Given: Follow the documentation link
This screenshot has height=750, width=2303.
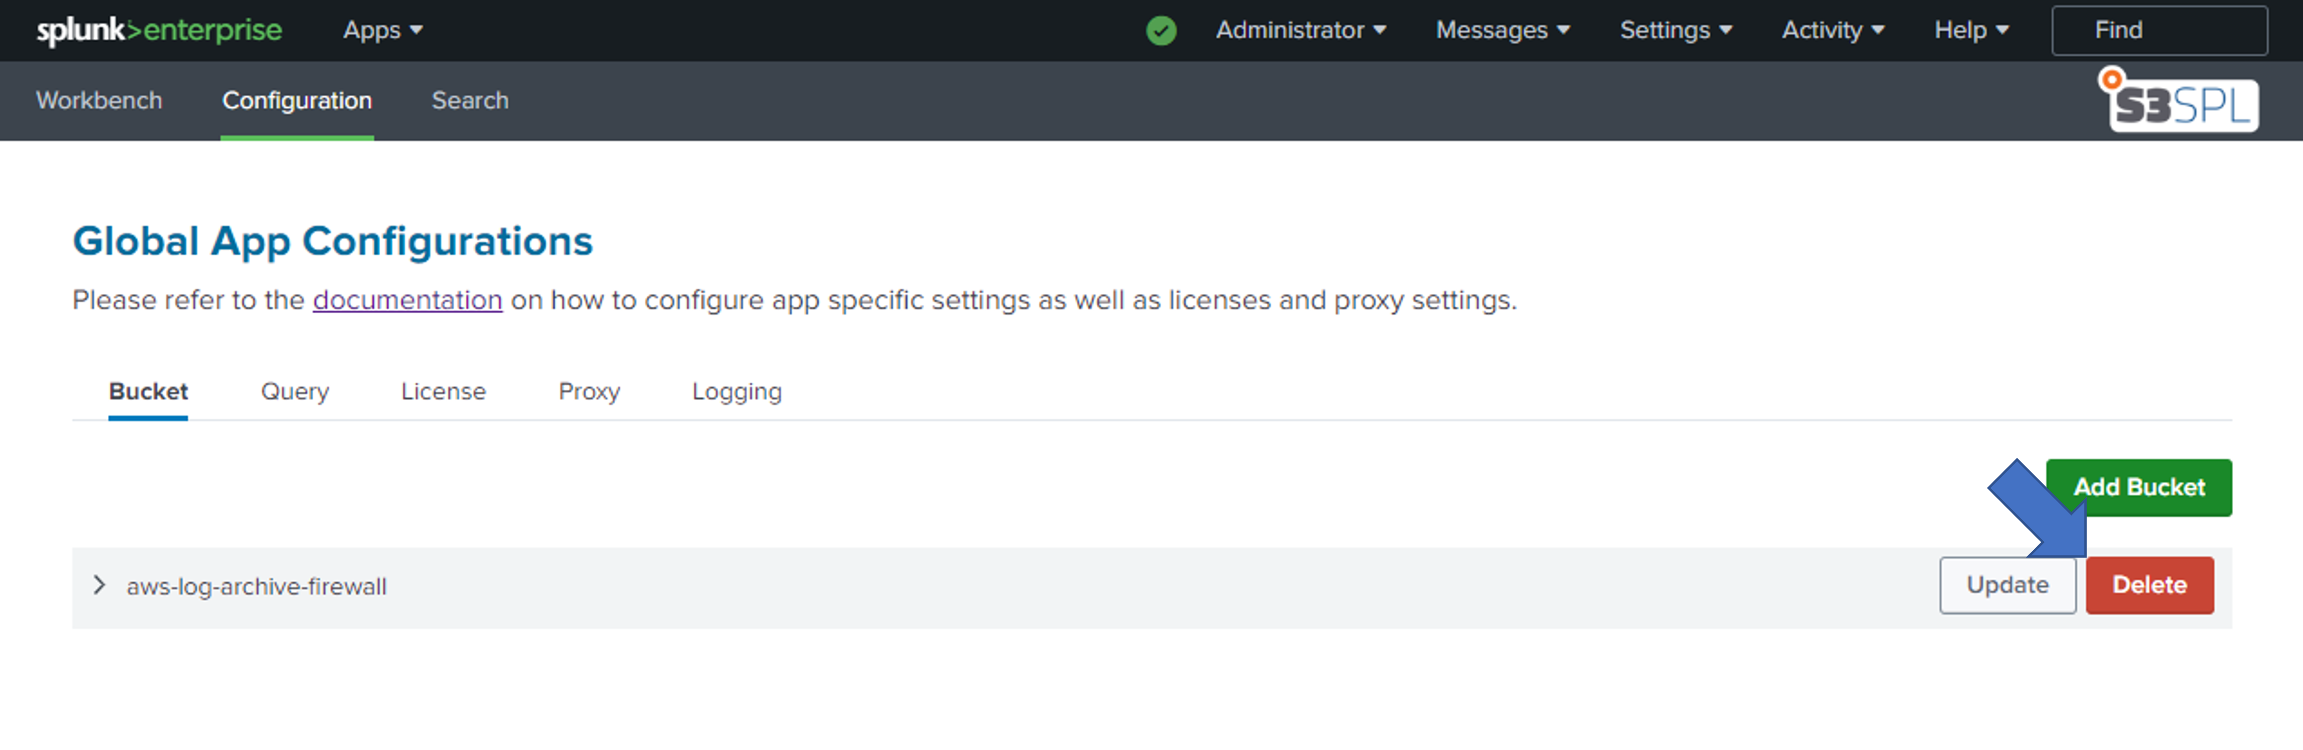Looking at the screenshot, I should (x=407, y=300).
